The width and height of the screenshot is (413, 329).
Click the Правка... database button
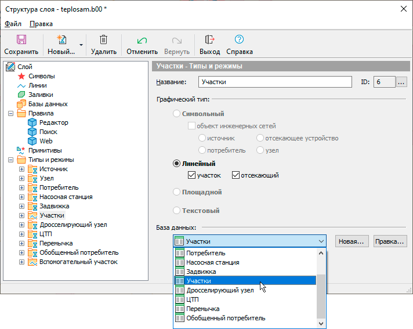pyautogui.click(x=390, y=241)
